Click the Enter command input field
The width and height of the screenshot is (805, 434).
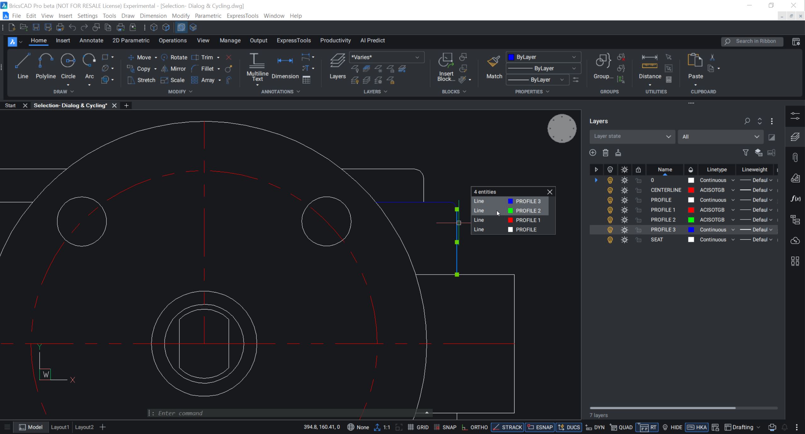(x=220, y=413)
